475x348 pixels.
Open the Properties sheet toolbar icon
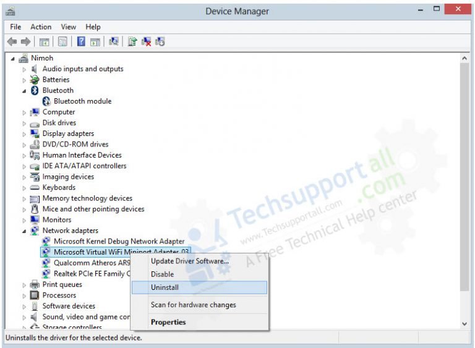click(62, 41)
